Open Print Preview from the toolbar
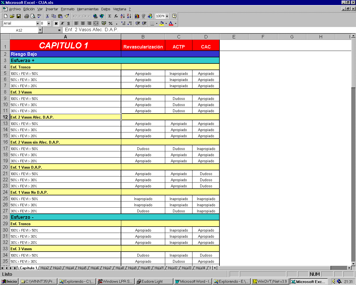The image size is (356, 285). pos(33,16)
